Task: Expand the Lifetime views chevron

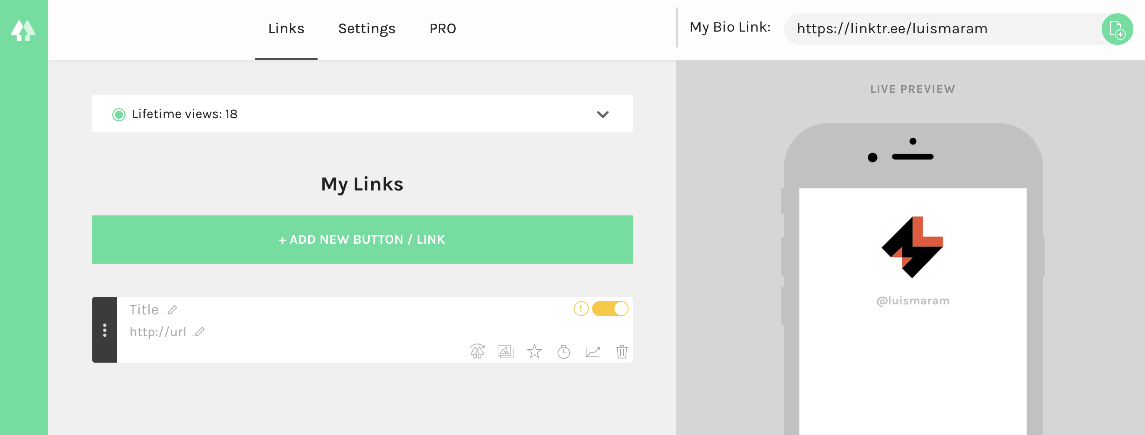Action: coord(602,114)
